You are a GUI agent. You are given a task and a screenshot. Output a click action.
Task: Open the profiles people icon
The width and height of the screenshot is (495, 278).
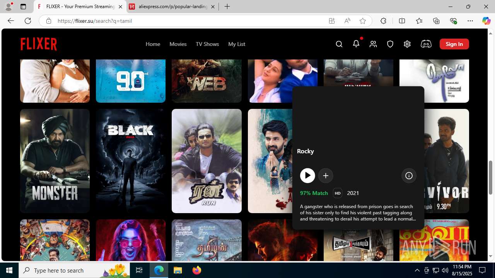pyautogui.click(x=373, y=44)
